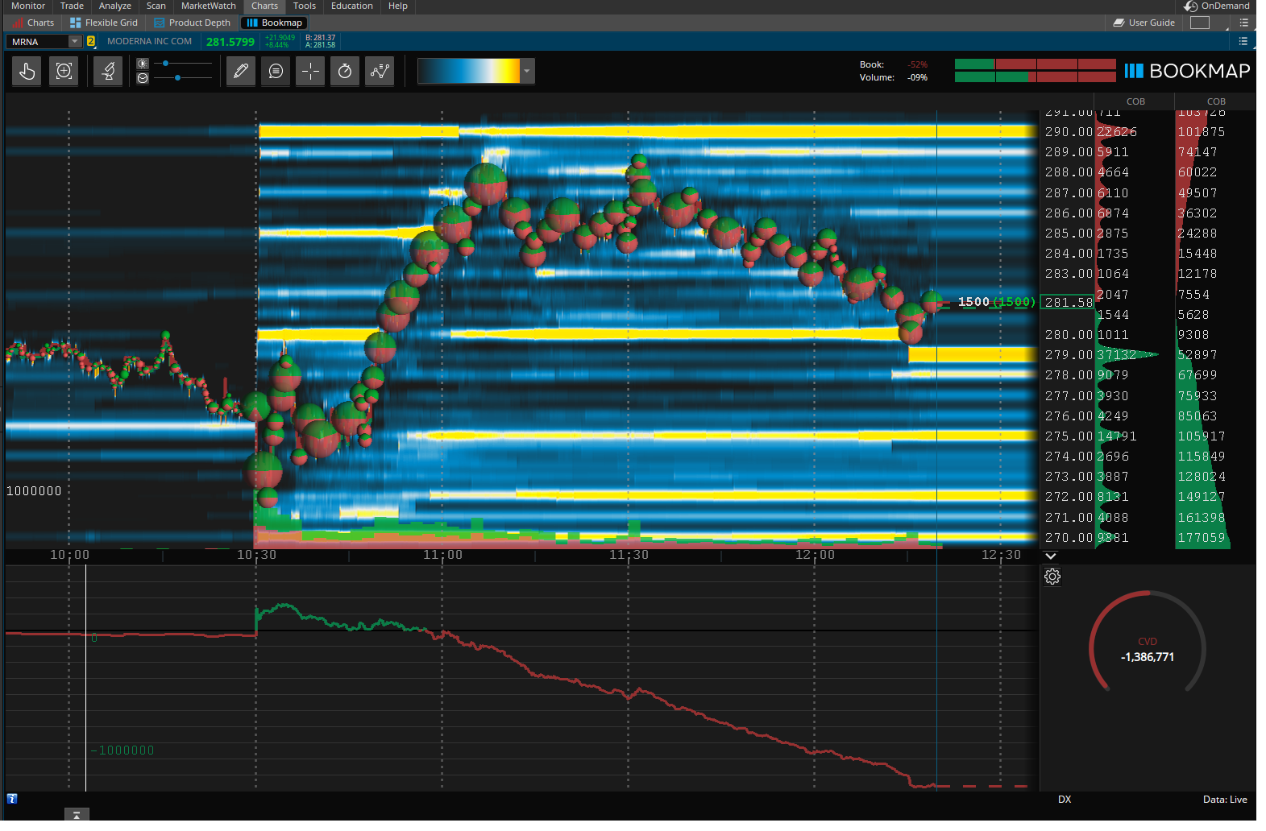Select the Bookmap sub-tab

coord(274,23)
